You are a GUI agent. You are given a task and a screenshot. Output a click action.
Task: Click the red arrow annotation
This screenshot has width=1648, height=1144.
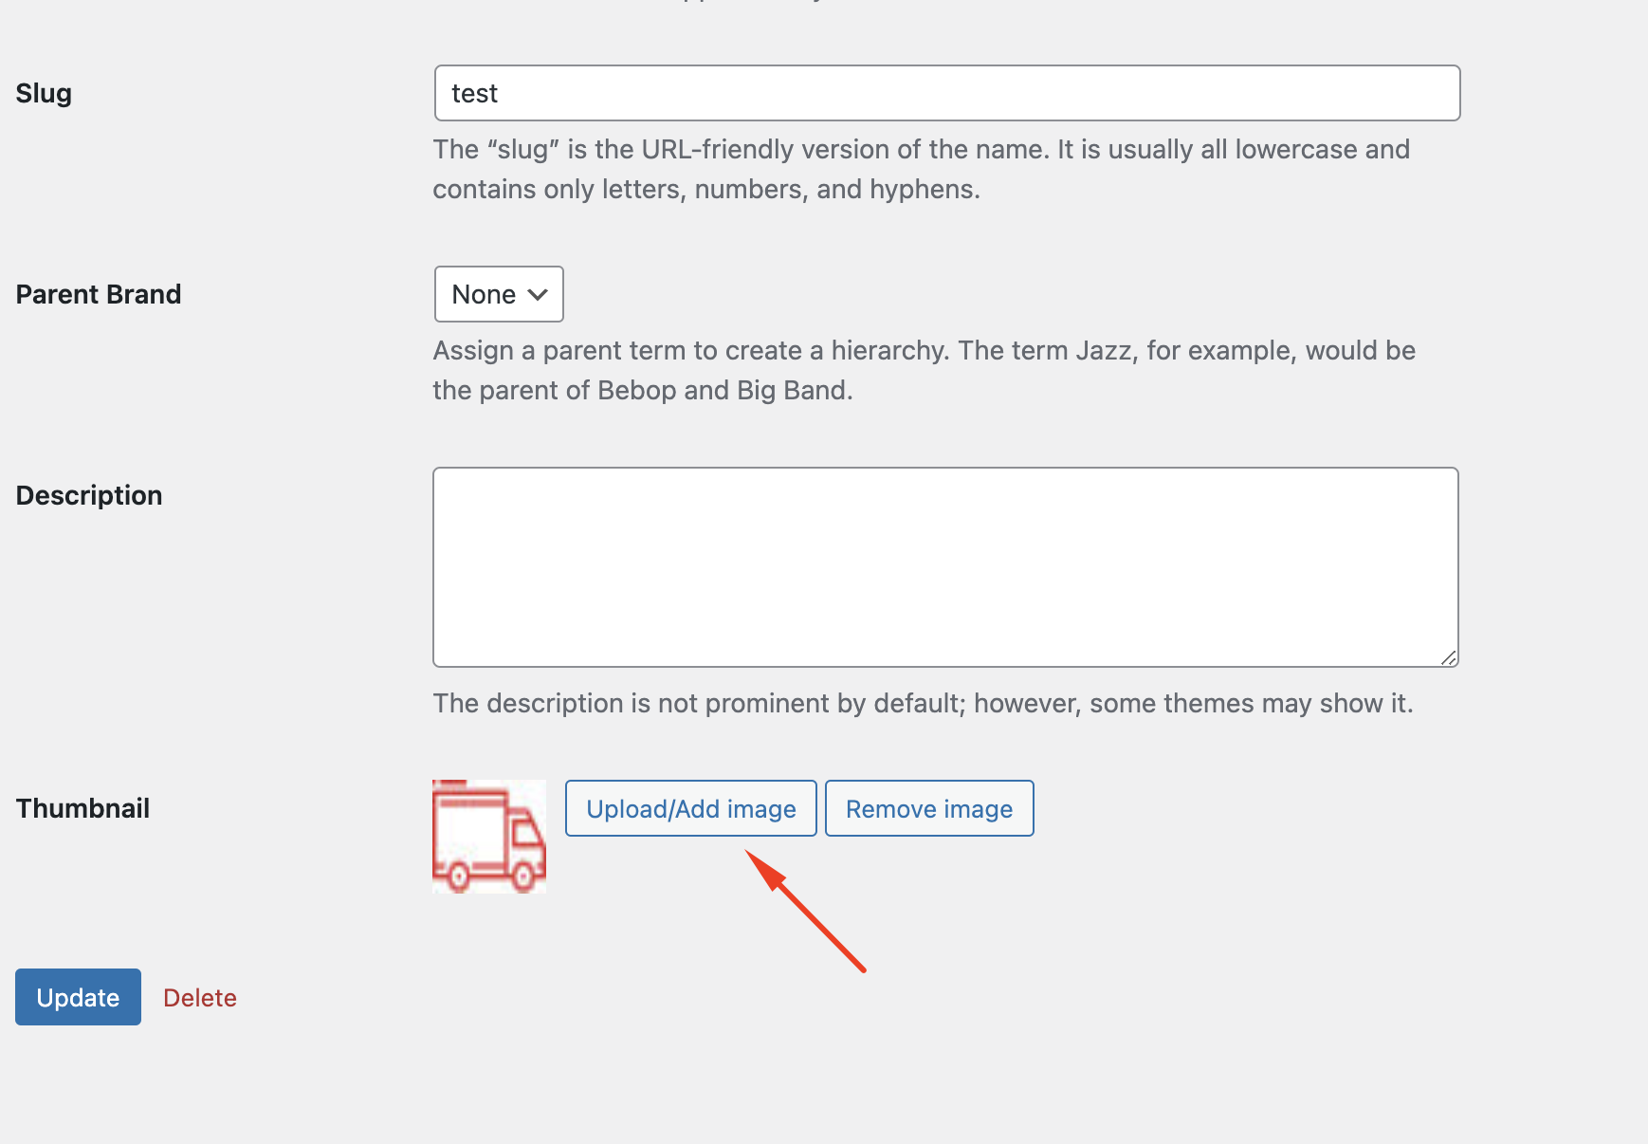click(805, 911)
